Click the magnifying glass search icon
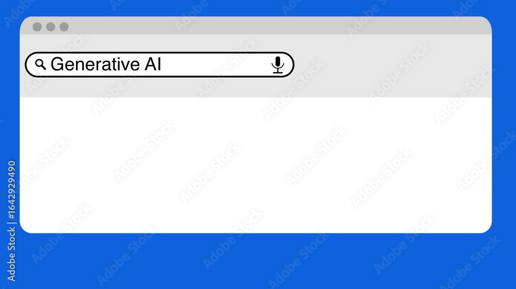 pos(40,64)
